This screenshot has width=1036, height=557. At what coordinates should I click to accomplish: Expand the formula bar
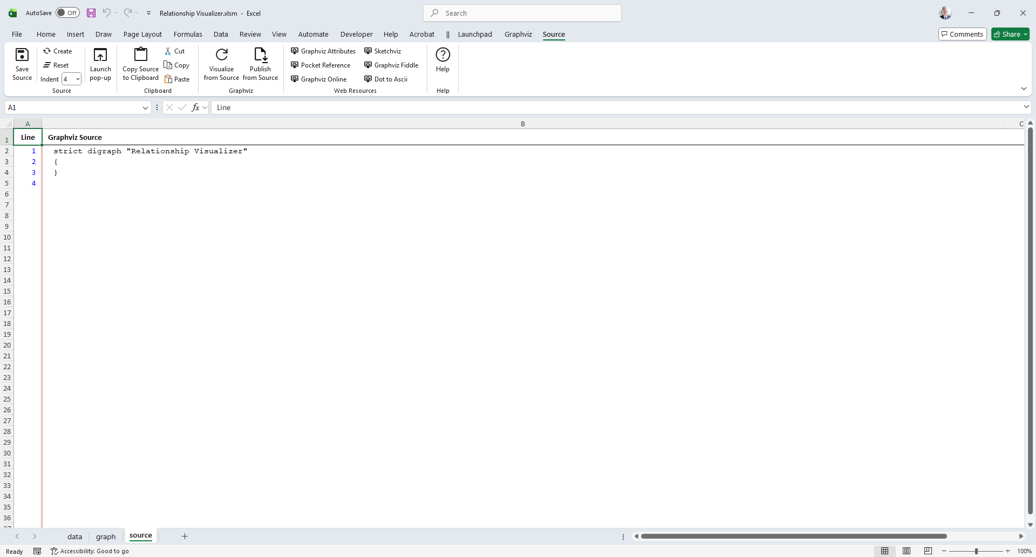pyautogui.click(x=1026, y=107)
